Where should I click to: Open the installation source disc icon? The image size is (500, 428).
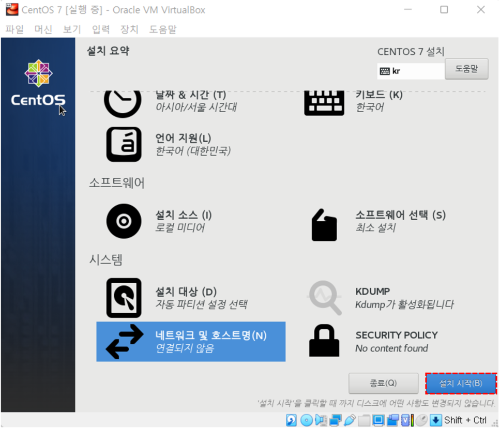pos(124,221)
